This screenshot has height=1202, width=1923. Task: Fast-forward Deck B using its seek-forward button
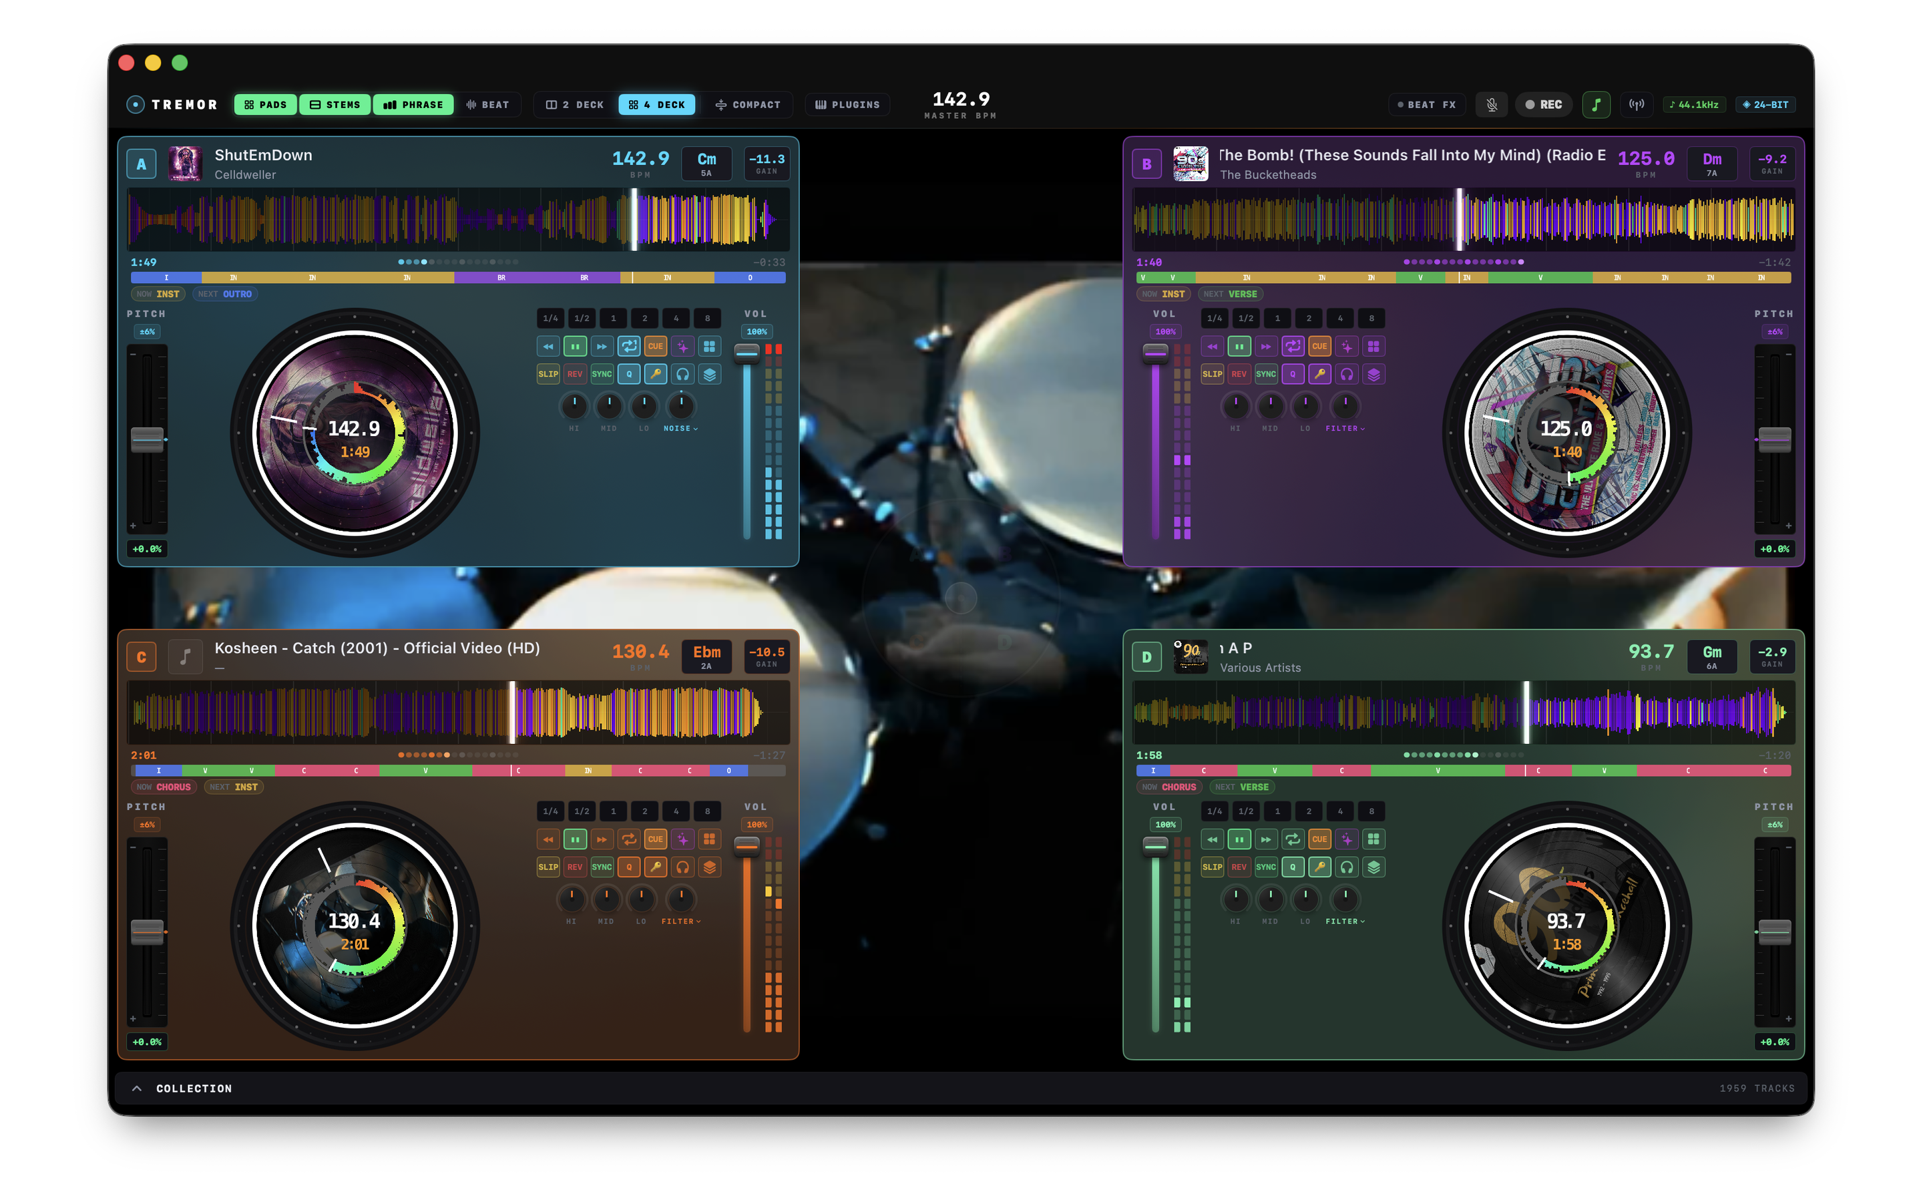point(1266,347)
